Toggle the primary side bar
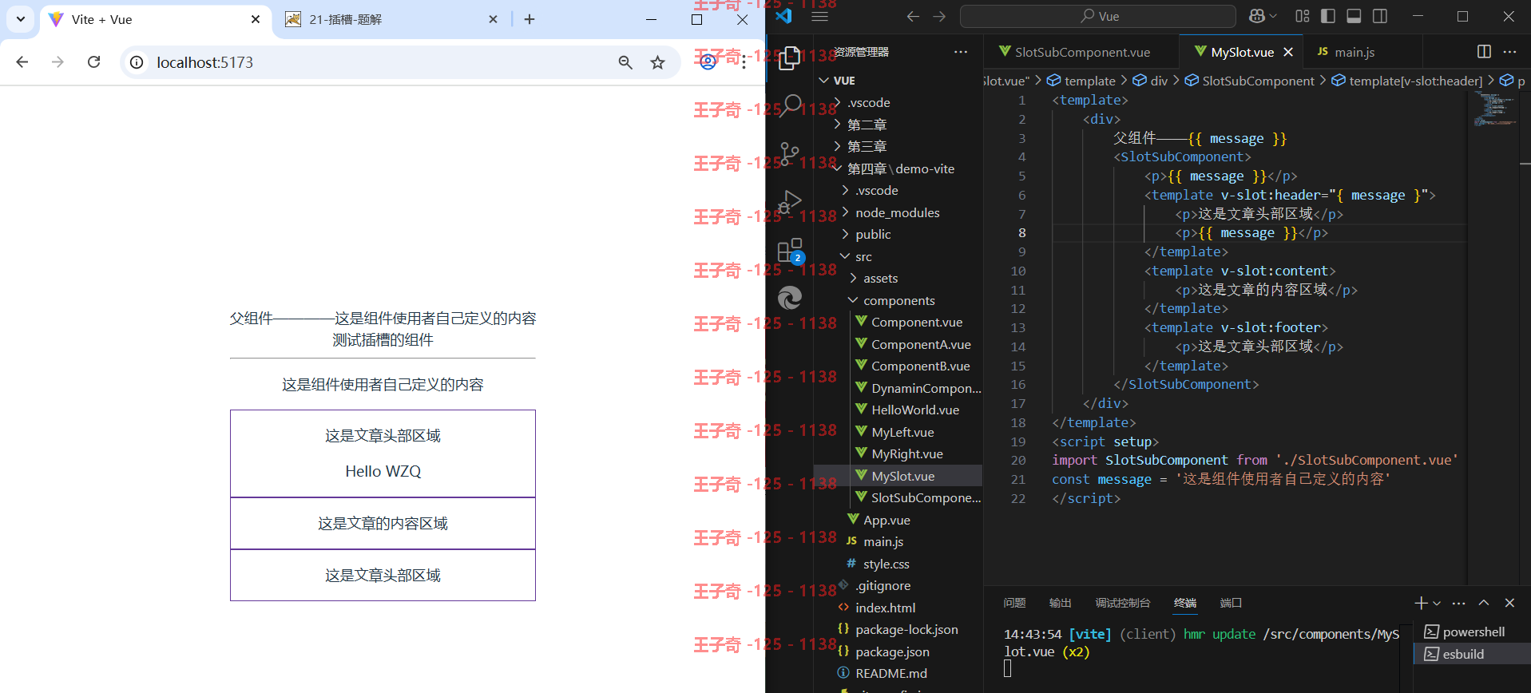The width and height of the screenshot is (1531, 693). (1328, 16)
